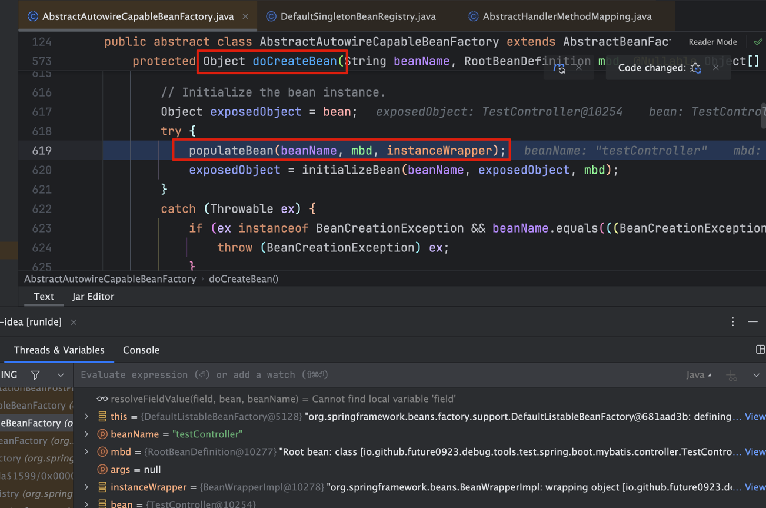Click line number 619 in the gutter
Viewport: 766px width, 508px height.
click(41, 151)
